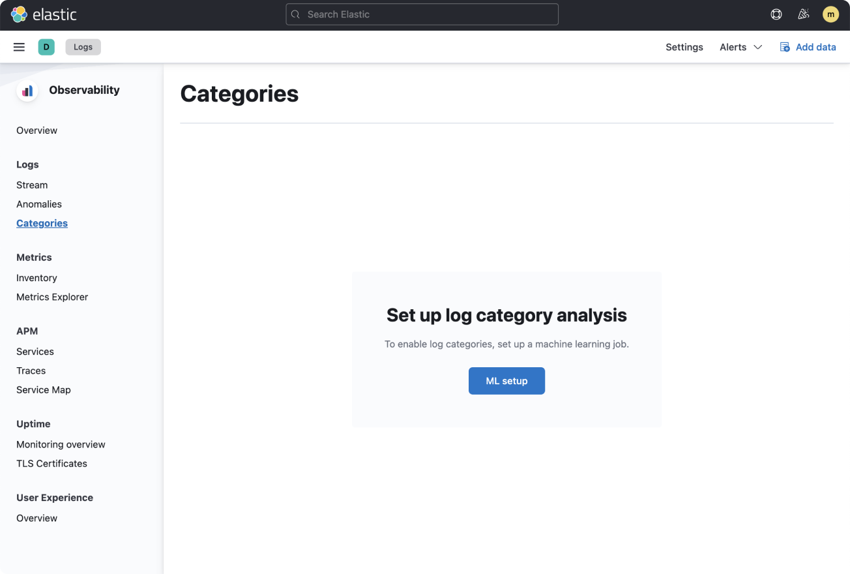
Task: Open Services under APM
Action: coord(35,351)
